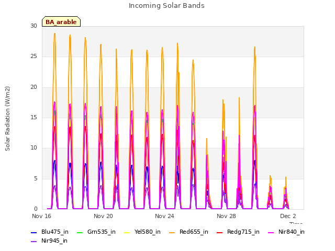Click the 5 y-axis tick label
The height and width of the screenshot is (251, 335).
tap(36, 178)
